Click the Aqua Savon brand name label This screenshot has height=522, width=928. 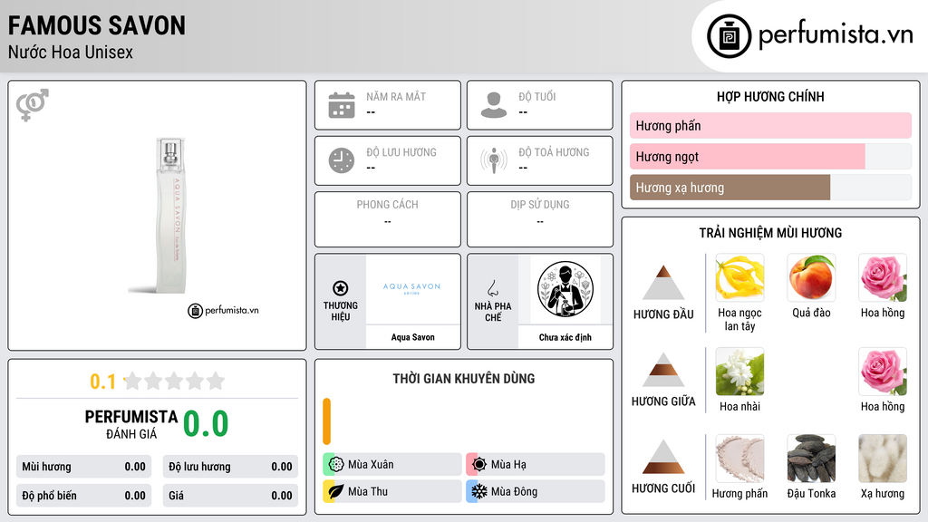tap(412, 337)
